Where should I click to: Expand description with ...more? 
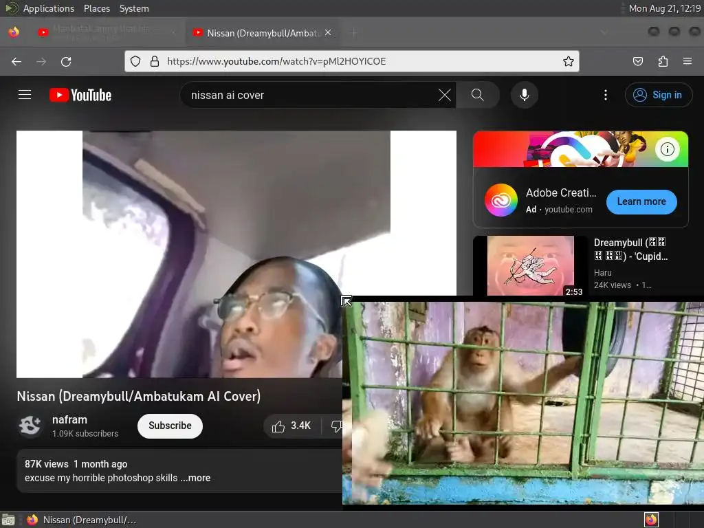(195, 478)
